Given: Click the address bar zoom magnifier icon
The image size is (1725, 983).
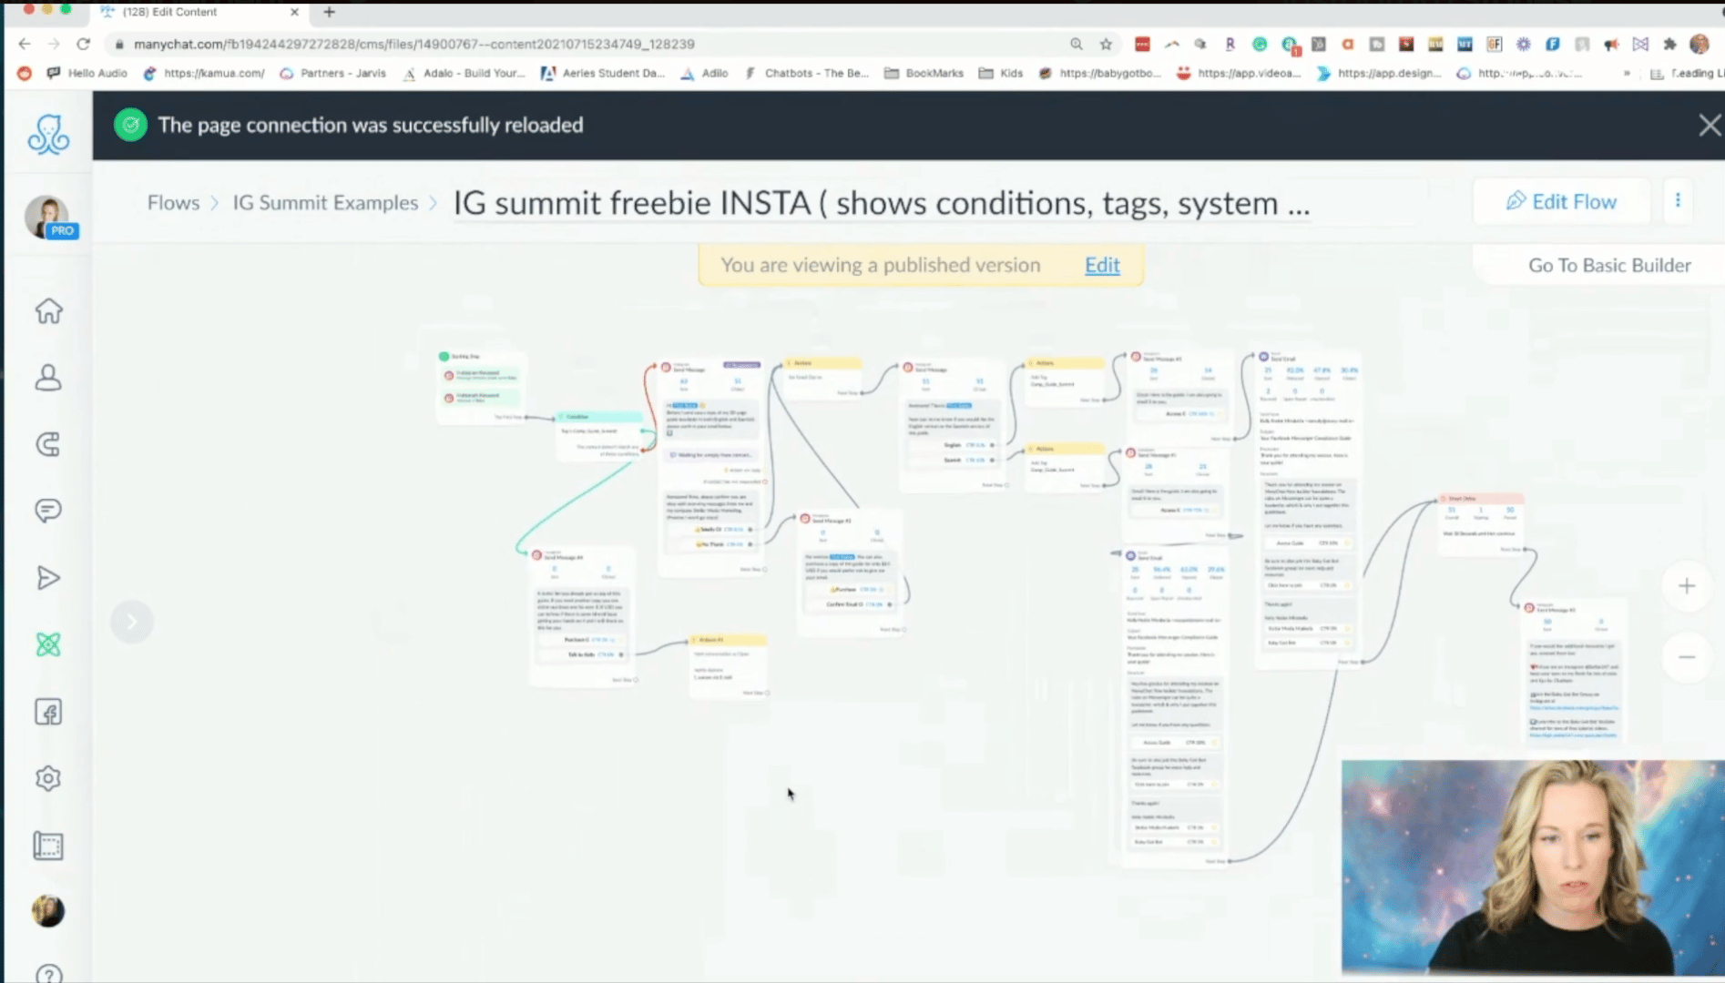Looking at the screenshot, I should tap(1077, 44).
